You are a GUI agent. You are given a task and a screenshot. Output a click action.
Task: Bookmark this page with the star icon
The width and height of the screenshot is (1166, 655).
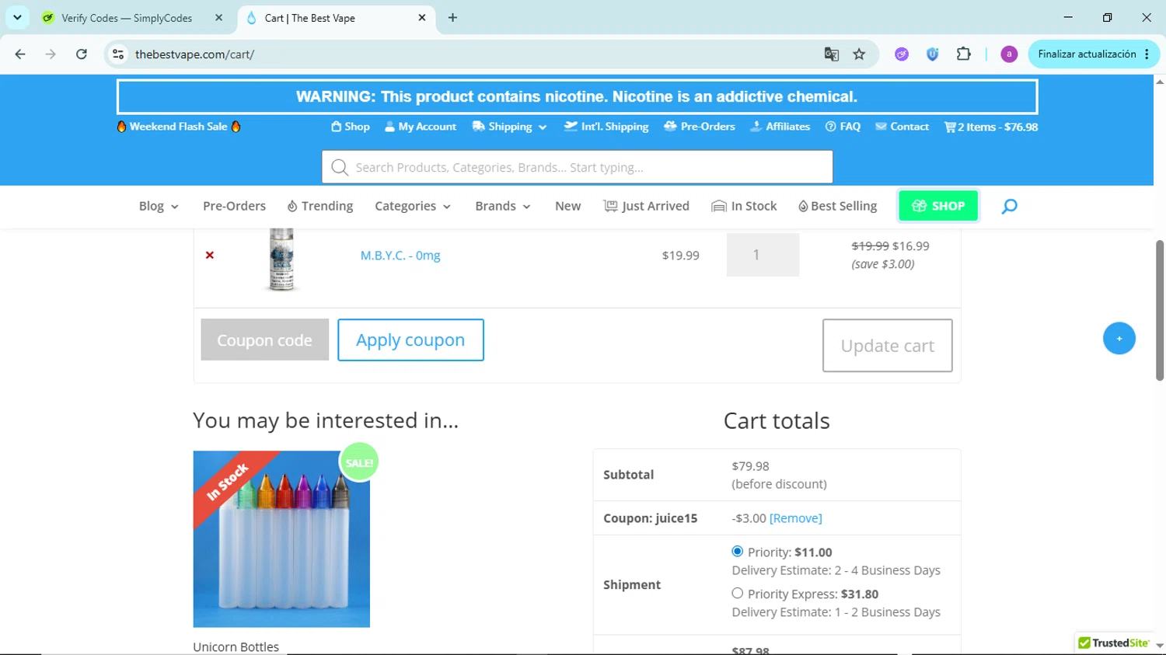859,54
